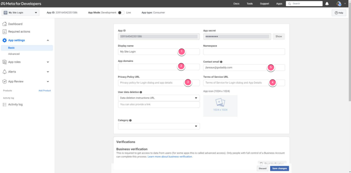Click the App secret masked field
This screenshot has height=173, width=351.
click(x=237, y=36)
